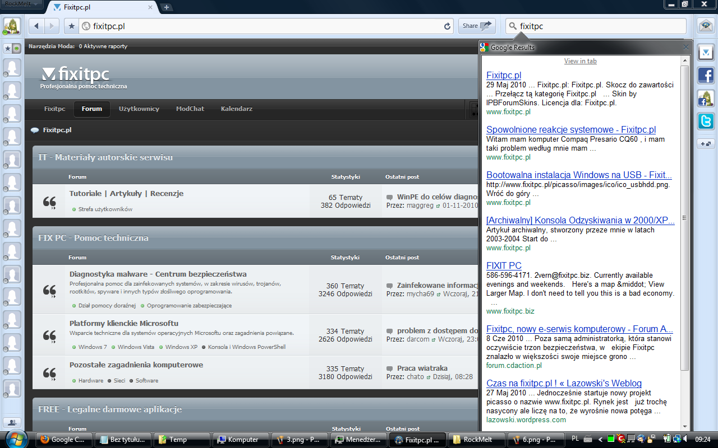Screen dimensions: 718x448
Task: Open Diagnostyka malware - Centrum bezpieczeństwa forum
Action: tap(158, 274)
